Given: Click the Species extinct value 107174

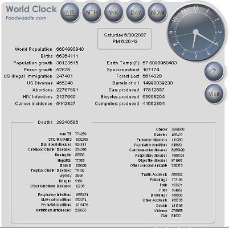Looking at the screenshot, I should tap(151, 70).
